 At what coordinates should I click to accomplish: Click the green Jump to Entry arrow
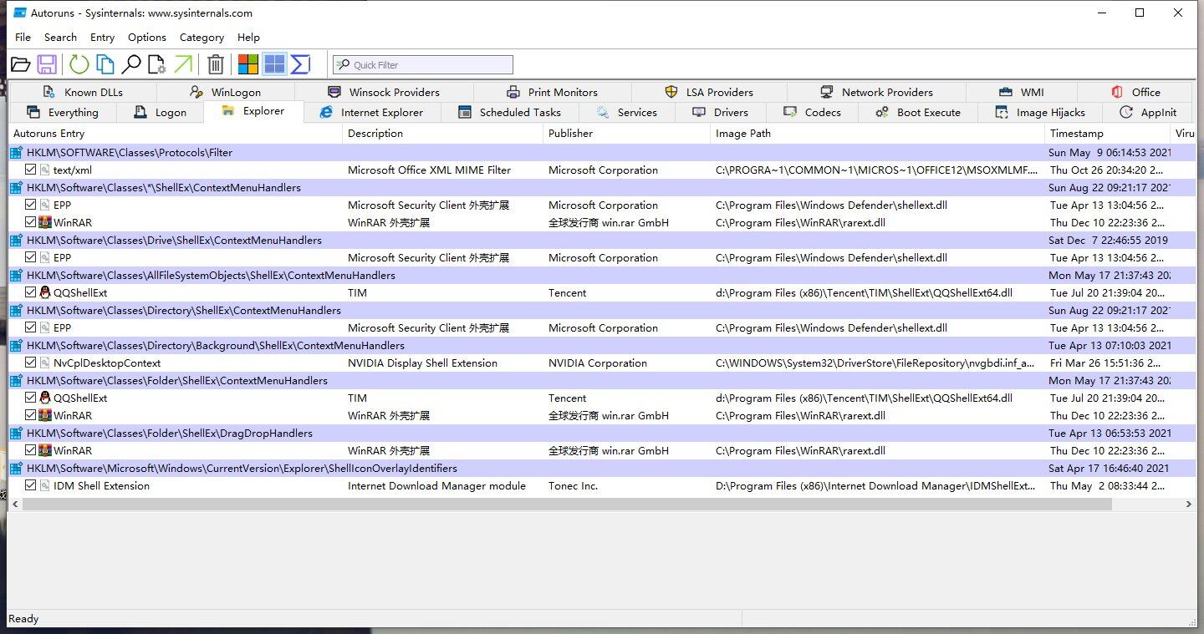[182, 64]
